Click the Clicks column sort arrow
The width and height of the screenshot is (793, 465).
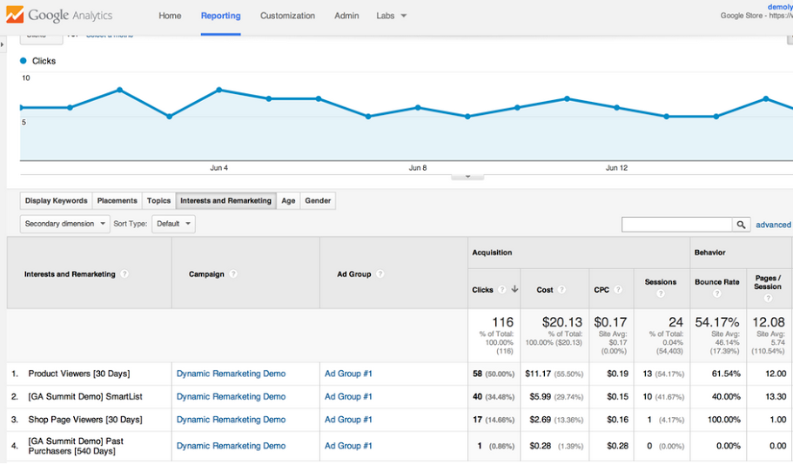coord(514,289)
